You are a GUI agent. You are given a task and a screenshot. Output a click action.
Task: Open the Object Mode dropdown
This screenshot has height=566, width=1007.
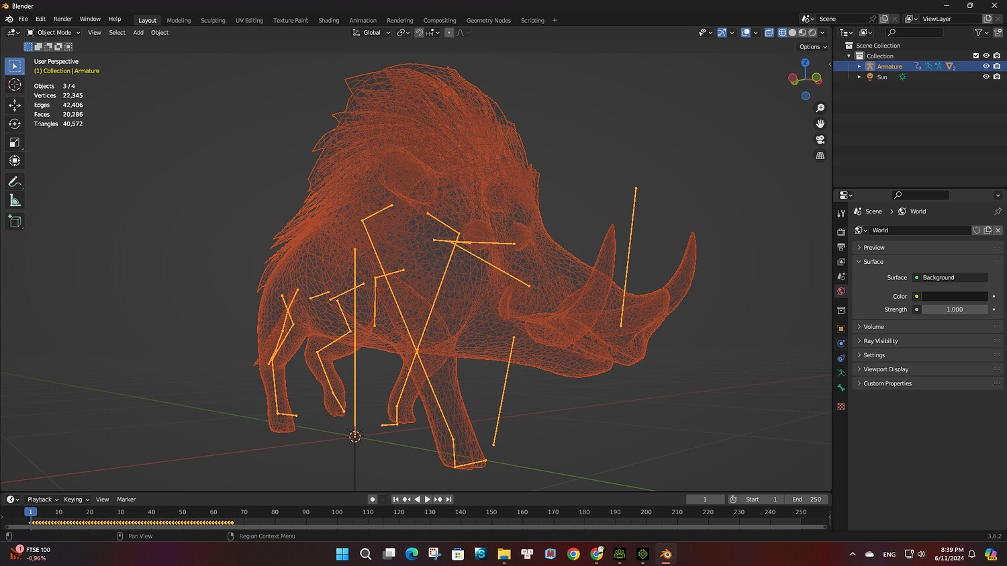(54, 32)
